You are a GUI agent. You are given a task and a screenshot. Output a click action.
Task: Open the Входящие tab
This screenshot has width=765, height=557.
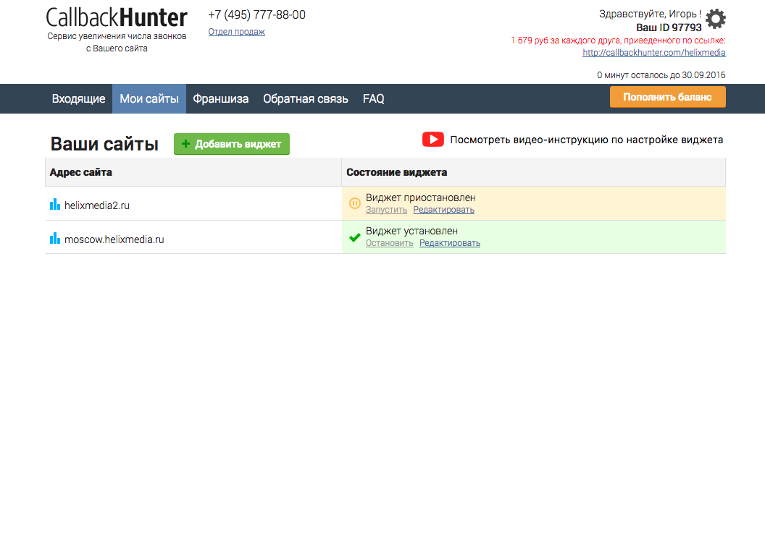click(x=78, y=99)
